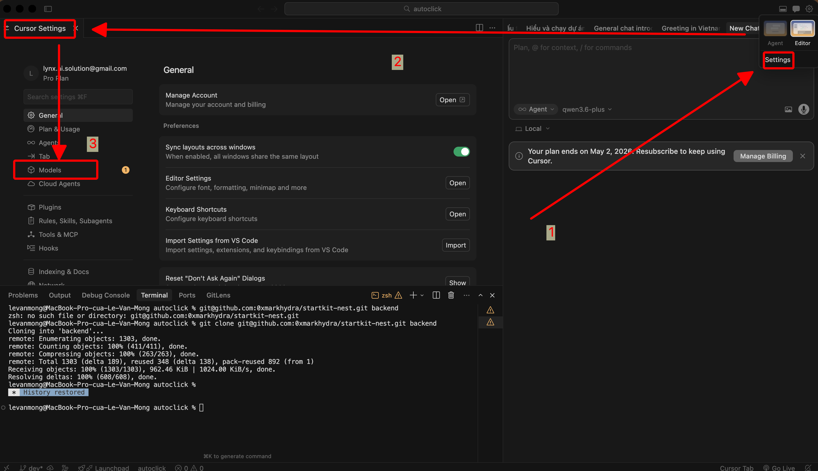Open the 'Hiểu và chạy dự án' chat tab
This screenshot has height=471, width=818.
pos(555,28)
